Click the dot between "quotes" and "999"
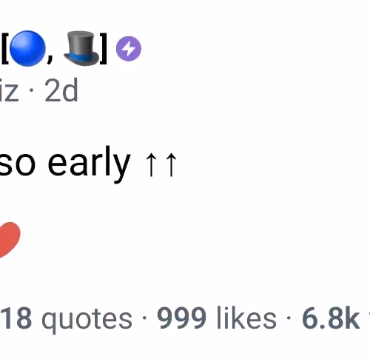Screen dimensions: 370x359 (144, 318)
